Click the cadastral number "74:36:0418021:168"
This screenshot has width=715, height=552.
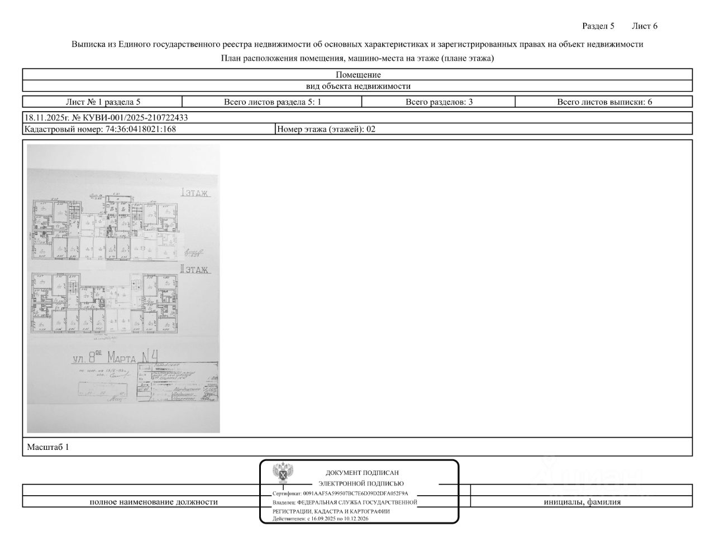coord(141,129)
